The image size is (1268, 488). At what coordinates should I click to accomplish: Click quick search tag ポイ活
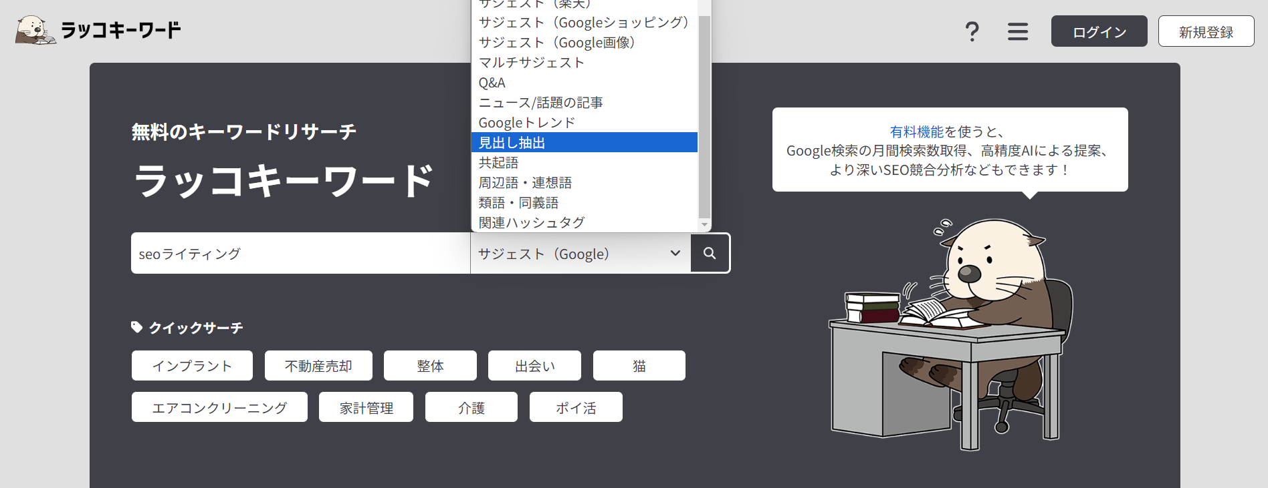click(576, 407)
